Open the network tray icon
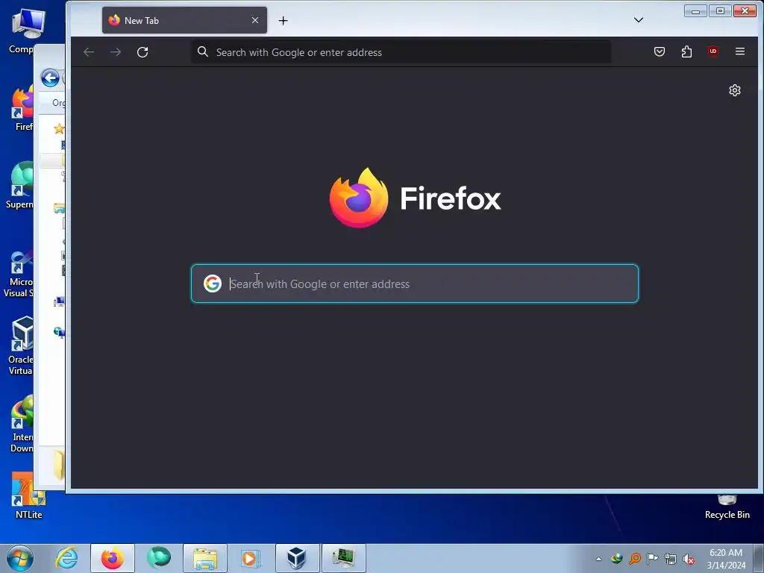764x573 pixels. tap(671, 559)
